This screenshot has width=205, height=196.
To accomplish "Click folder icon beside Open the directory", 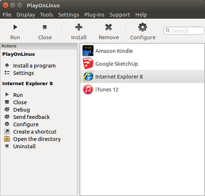I will pos(7,139).
